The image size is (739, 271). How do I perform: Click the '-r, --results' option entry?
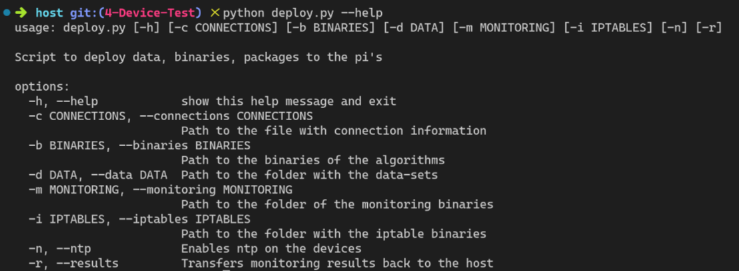point(73,263)
